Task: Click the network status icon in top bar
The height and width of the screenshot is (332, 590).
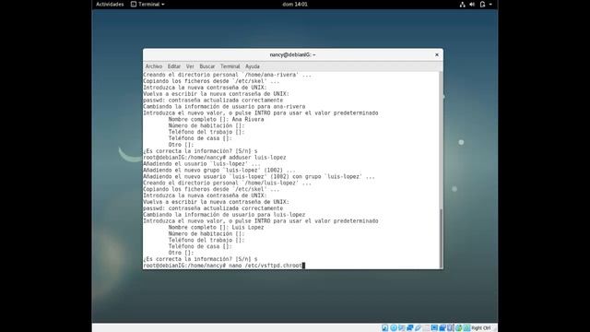Action: point(462,5)
